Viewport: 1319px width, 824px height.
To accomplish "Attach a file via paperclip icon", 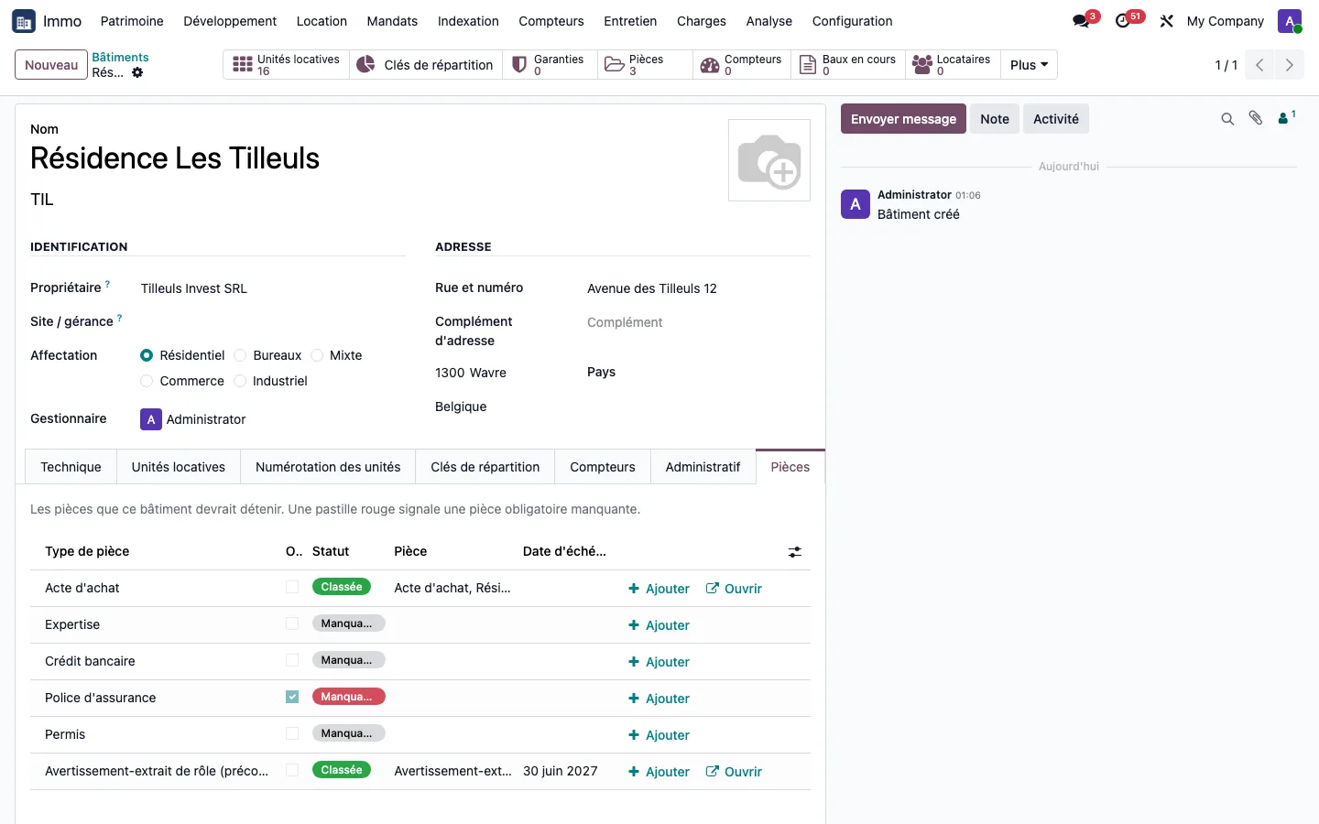I will (x=1256, y=118).
